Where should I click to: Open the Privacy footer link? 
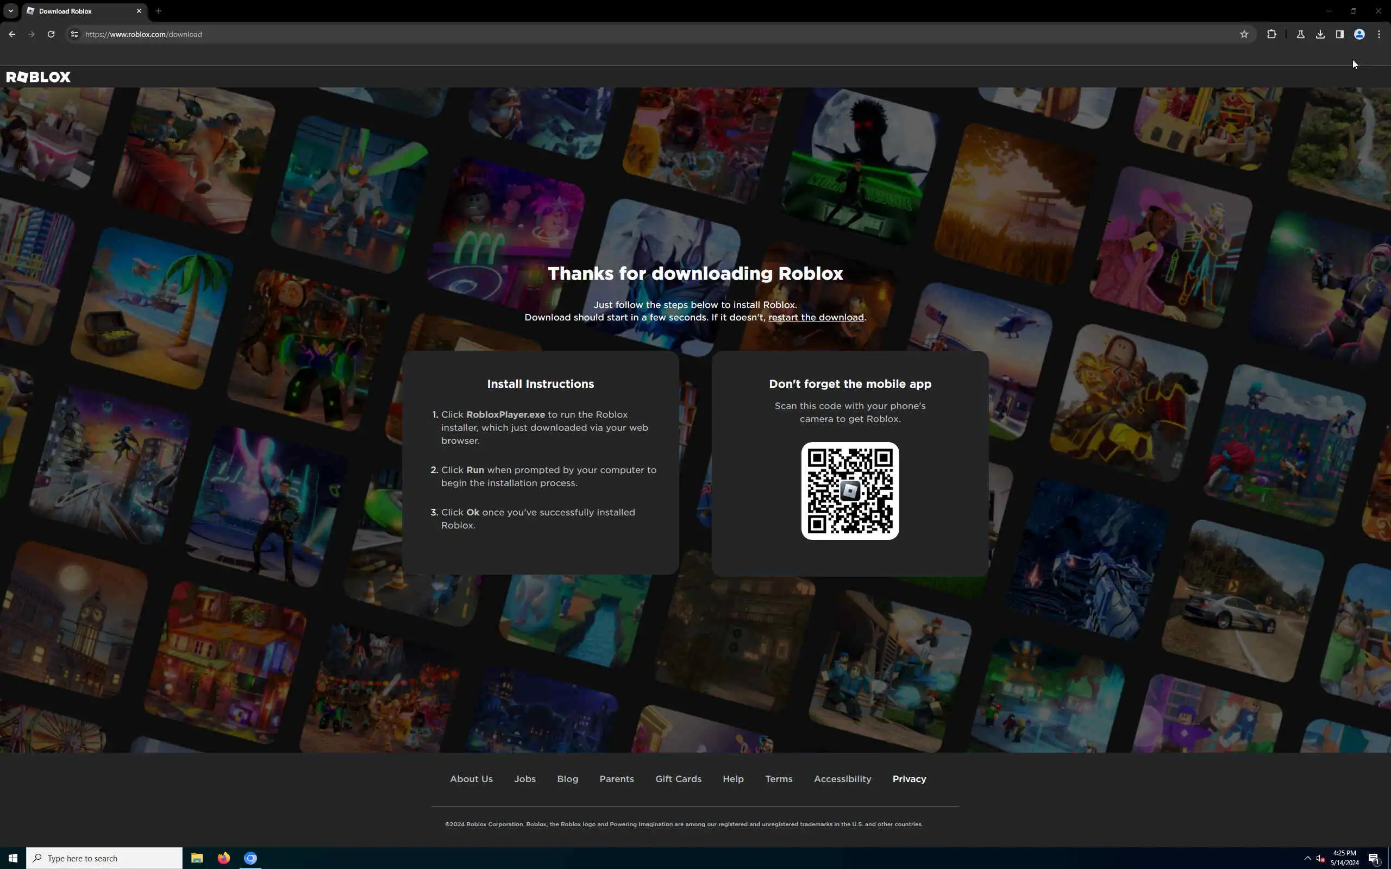click(908, 779)
